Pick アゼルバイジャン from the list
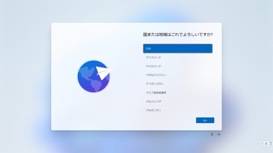Viewport: 273px width, 153px height. [178, 75]
